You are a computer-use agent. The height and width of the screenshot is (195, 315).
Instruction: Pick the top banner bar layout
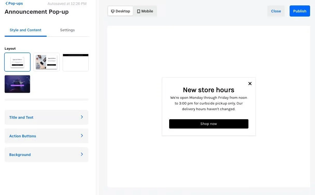click(76, 62)
